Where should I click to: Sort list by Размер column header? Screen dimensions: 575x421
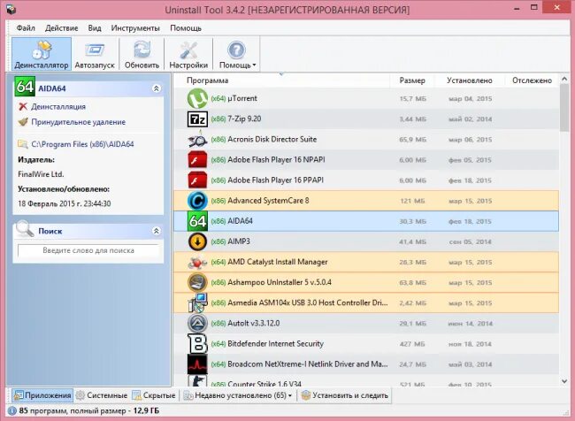[412, 80]
